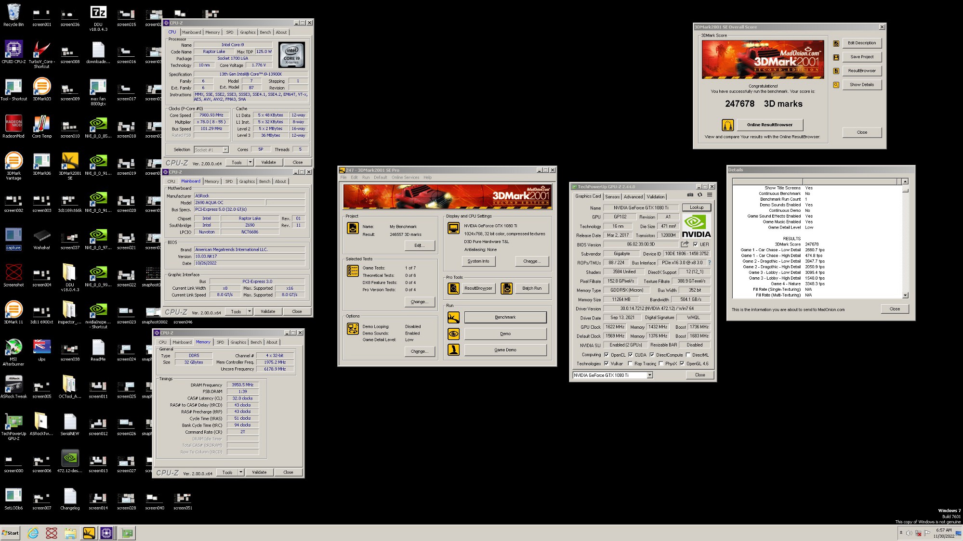Toggle the DirectML checkbox
Viewport: 963px width, 541px height.
pos(688,355)
